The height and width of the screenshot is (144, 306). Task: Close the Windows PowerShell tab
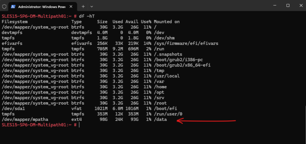coord(71,6)
